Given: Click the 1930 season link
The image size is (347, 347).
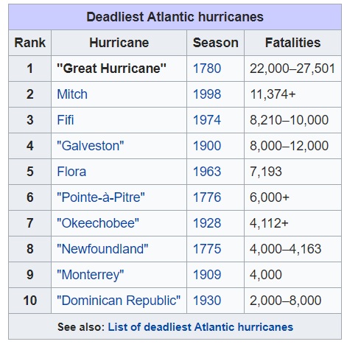Looking at the screenshot, I should tap(207, 301).
